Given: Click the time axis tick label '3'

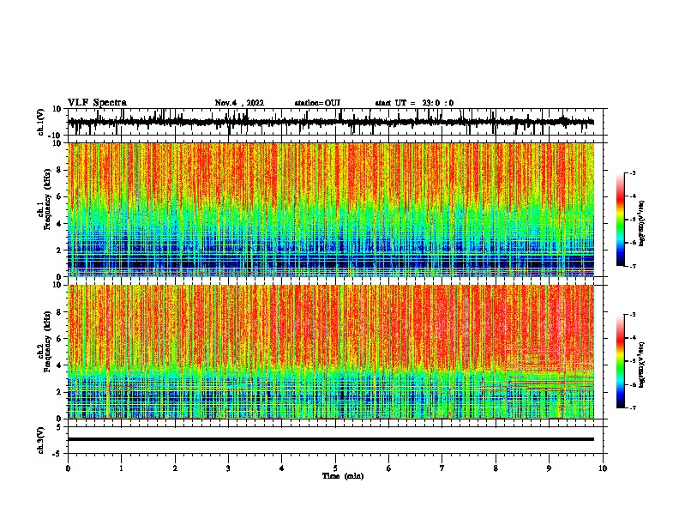Looking at the screenshot, I should point(228,468).
